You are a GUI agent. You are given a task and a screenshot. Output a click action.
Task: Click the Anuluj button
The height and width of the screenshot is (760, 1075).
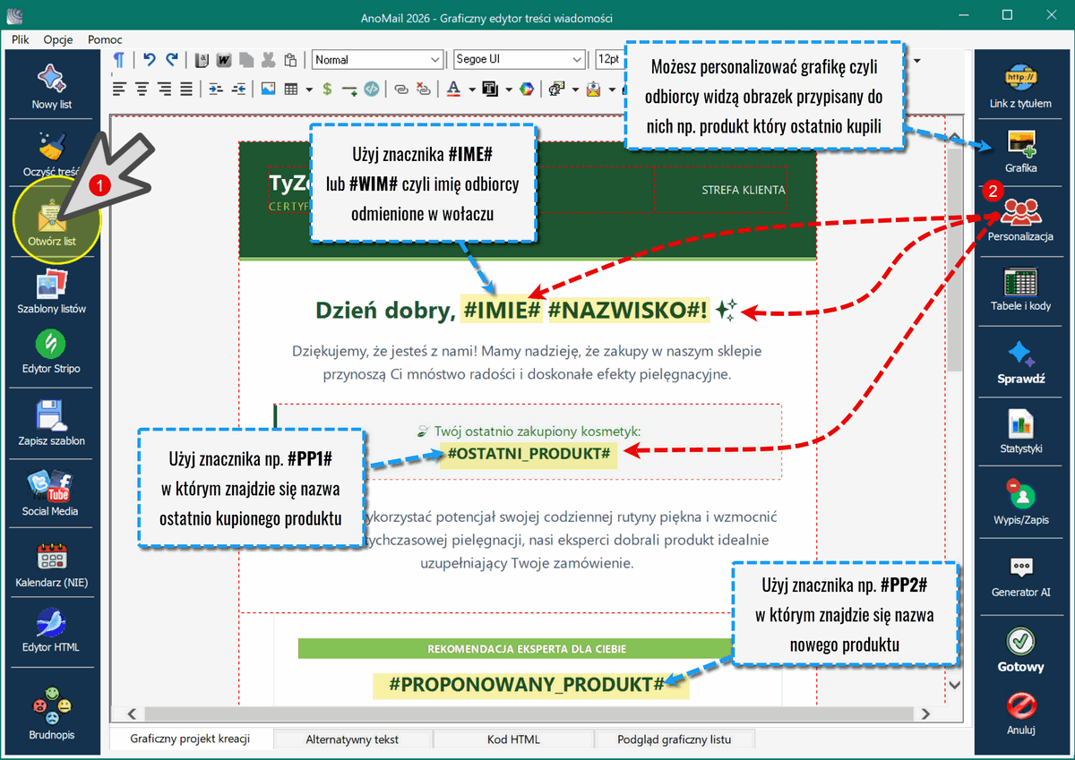(x=1020, y=713)
